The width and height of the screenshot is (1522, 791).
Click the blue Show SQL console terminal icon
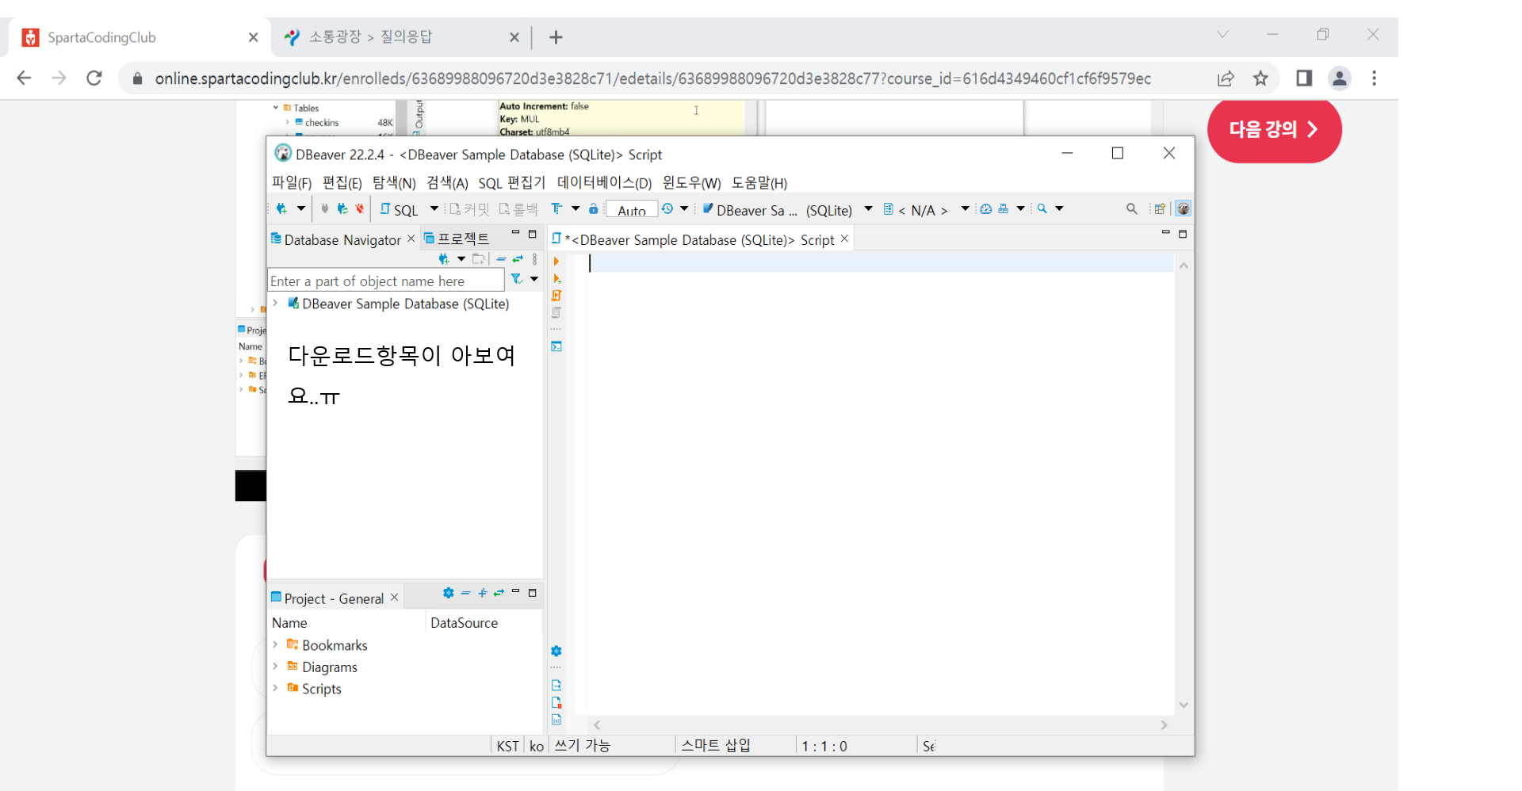pyautogui.click(x=556, y=346)
